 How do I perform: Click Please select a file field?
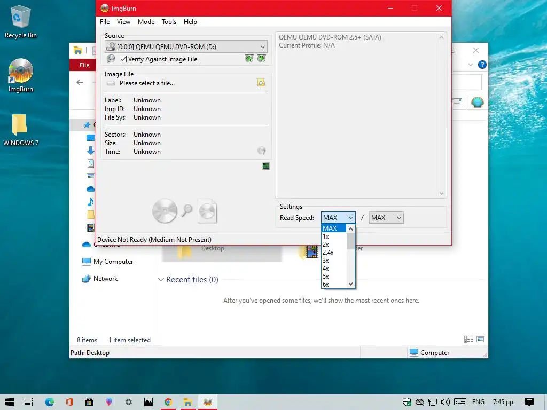[x=147, y=83]
